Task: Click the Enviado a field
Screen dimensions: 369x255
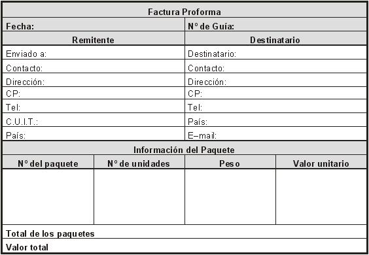Action: [94, 52]
